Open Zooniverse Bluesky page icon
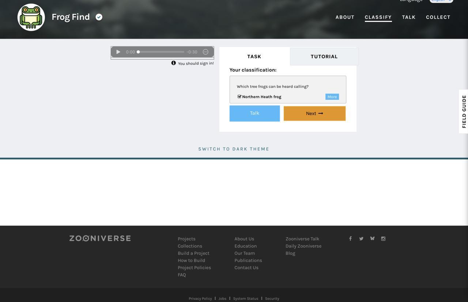This screenshot has width=468, height=302. [x=372, y=238]
